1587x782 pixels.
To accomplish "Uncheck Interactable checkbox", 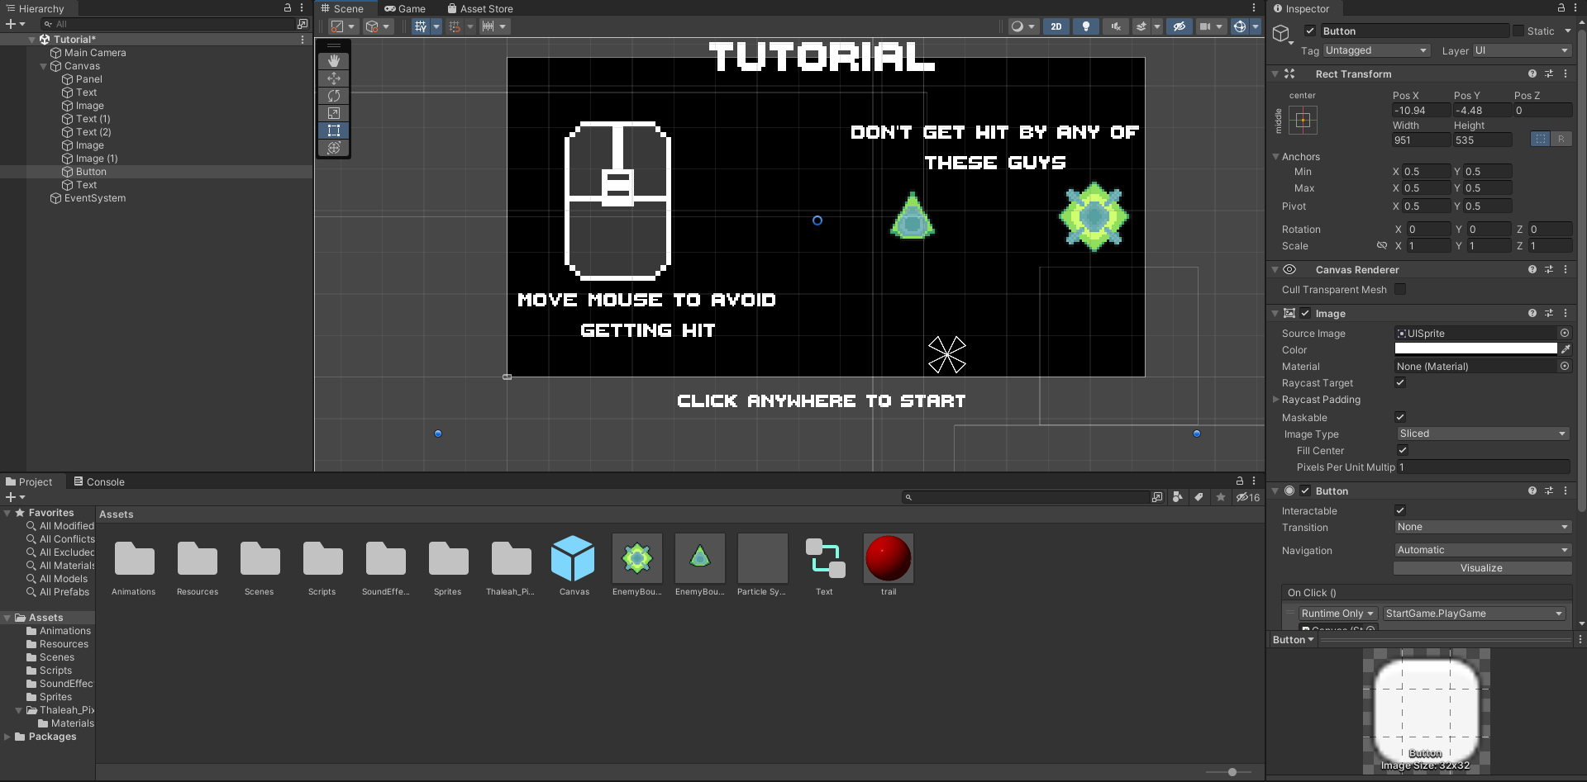I will pos(1400,510).
